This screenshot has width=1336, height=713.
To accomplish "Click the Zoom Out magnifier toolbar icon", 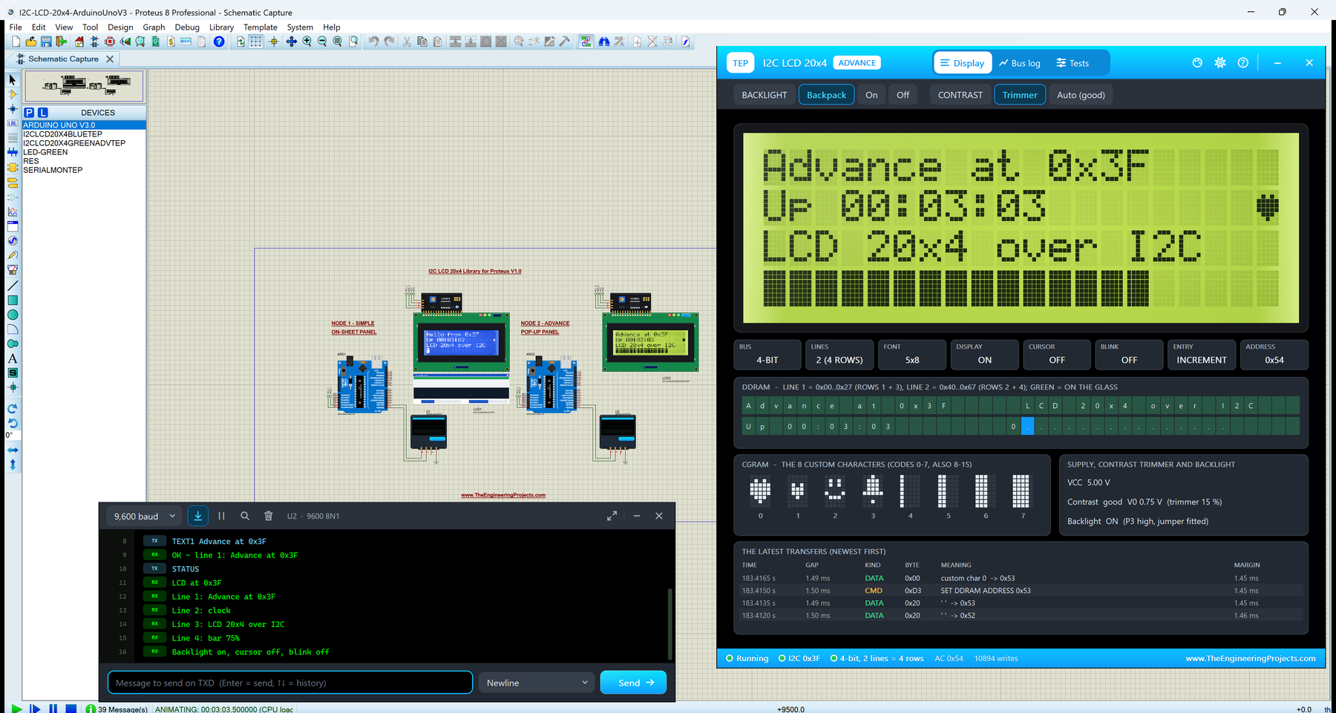I will [x=322, y=42].
